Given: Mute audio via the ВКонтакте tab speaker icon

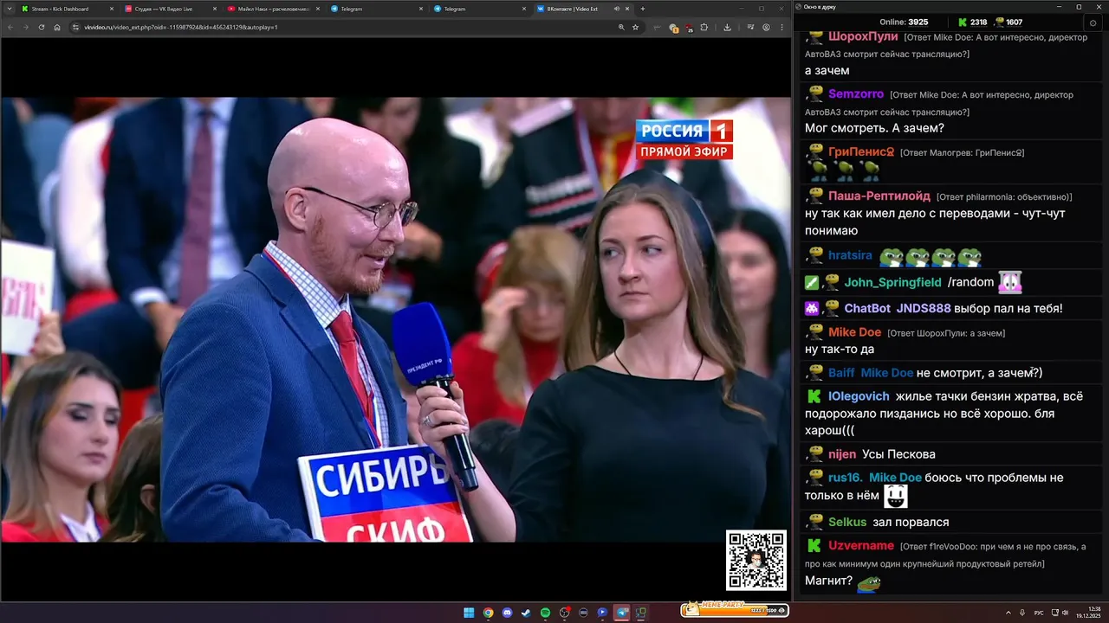Looking at the screenshot, I should tap(617, 9).
